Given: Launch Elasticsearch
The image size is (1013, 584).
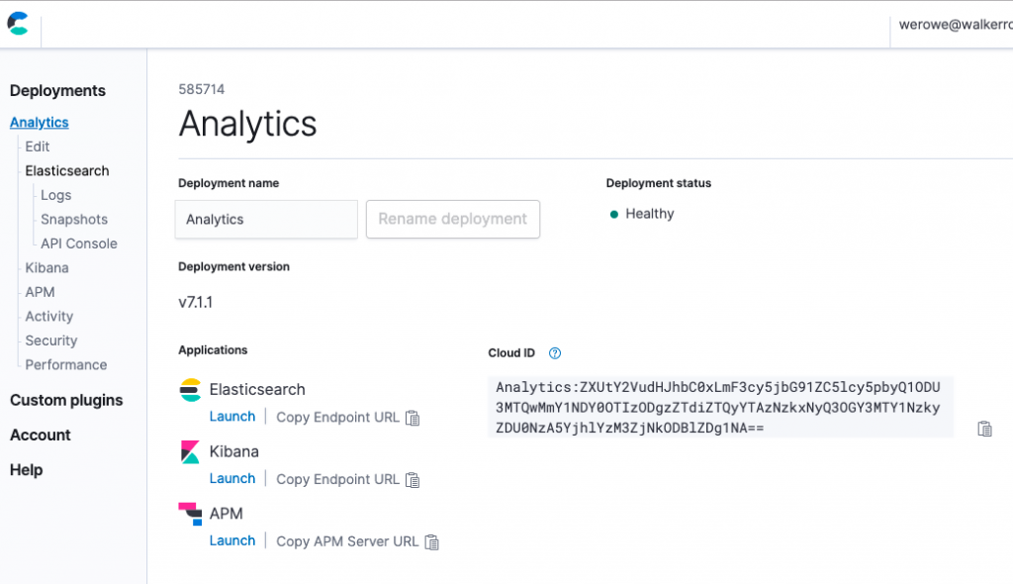Looking at the screenshot, I should click(x=231, y=417).
